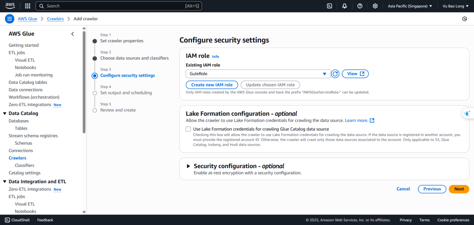Open Catalog settings in the sidebar
Viewport: 474px width, 225px height.
click(x=25, y=173)
